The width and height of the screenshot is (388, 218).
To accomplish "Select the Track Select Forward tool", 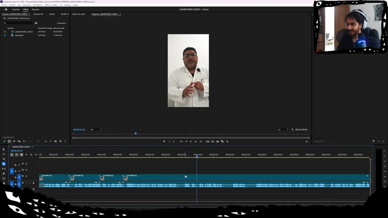I will coord(4,154).
